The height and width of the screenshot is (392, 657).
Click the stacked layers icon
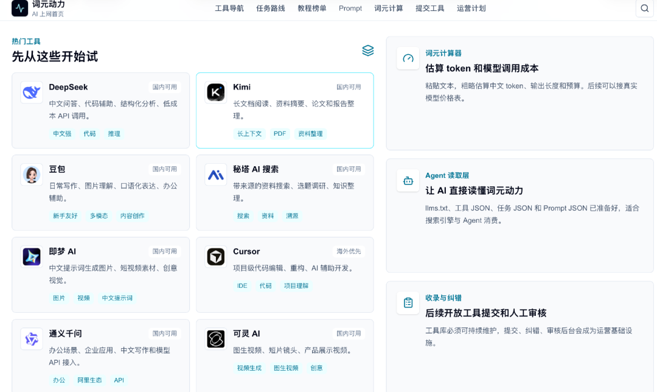point(368,51)
